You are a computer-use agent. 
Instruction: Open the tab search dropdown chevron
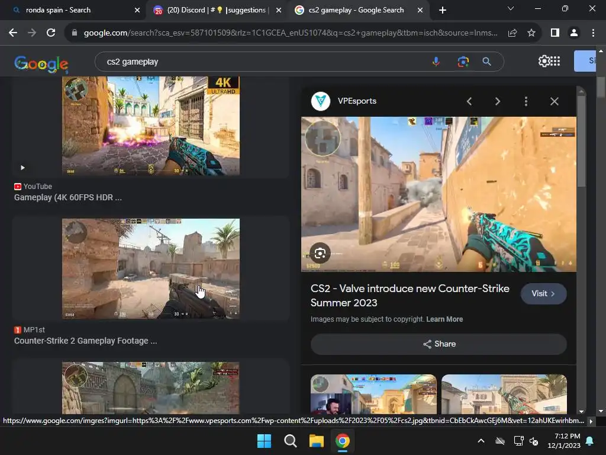tap(511, 8)
